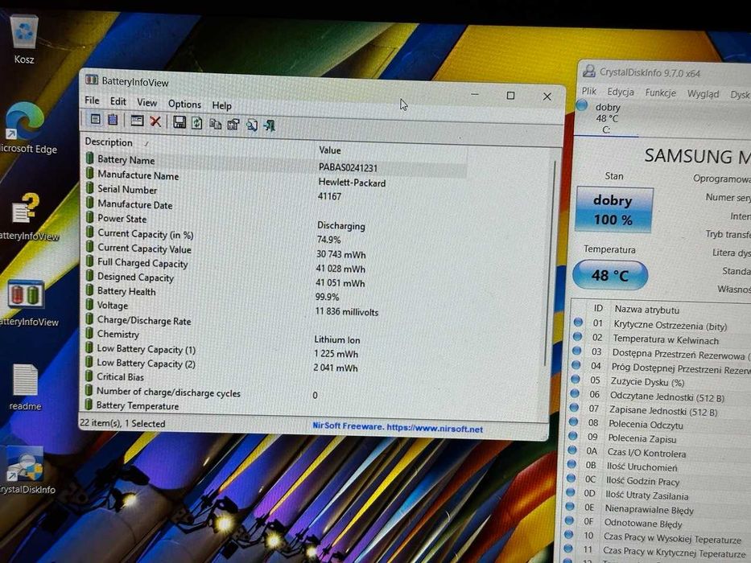The width and height of the screenshot is (751, 563).
Task: Select the Temperatura w Kelwinach attribute row
Action: point(661,339)
